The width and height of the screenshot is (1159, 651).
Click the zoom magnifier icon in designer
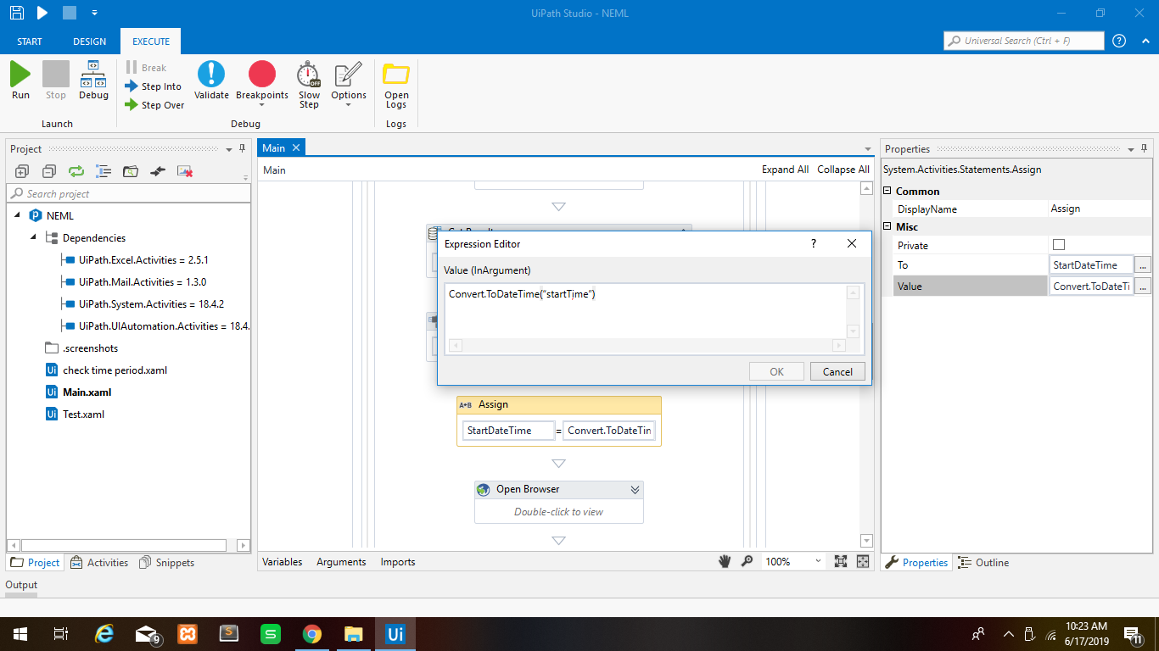point(747,561)
